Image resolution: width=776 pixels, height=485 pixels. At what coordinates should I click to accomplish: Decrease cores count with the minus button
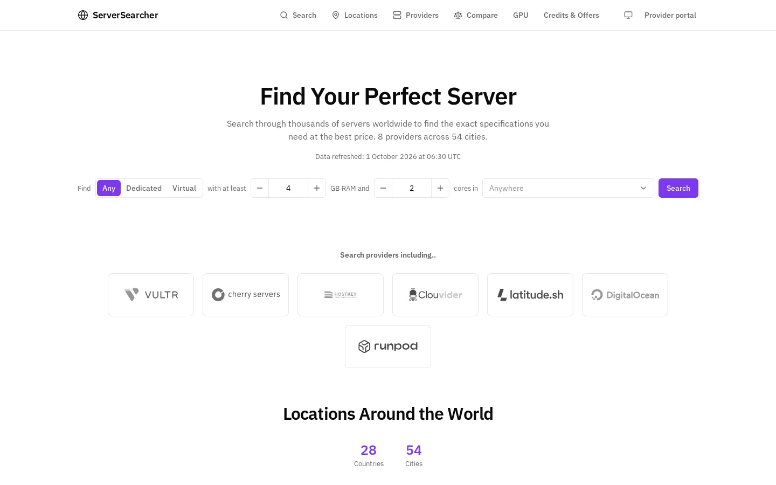[383, 188]
